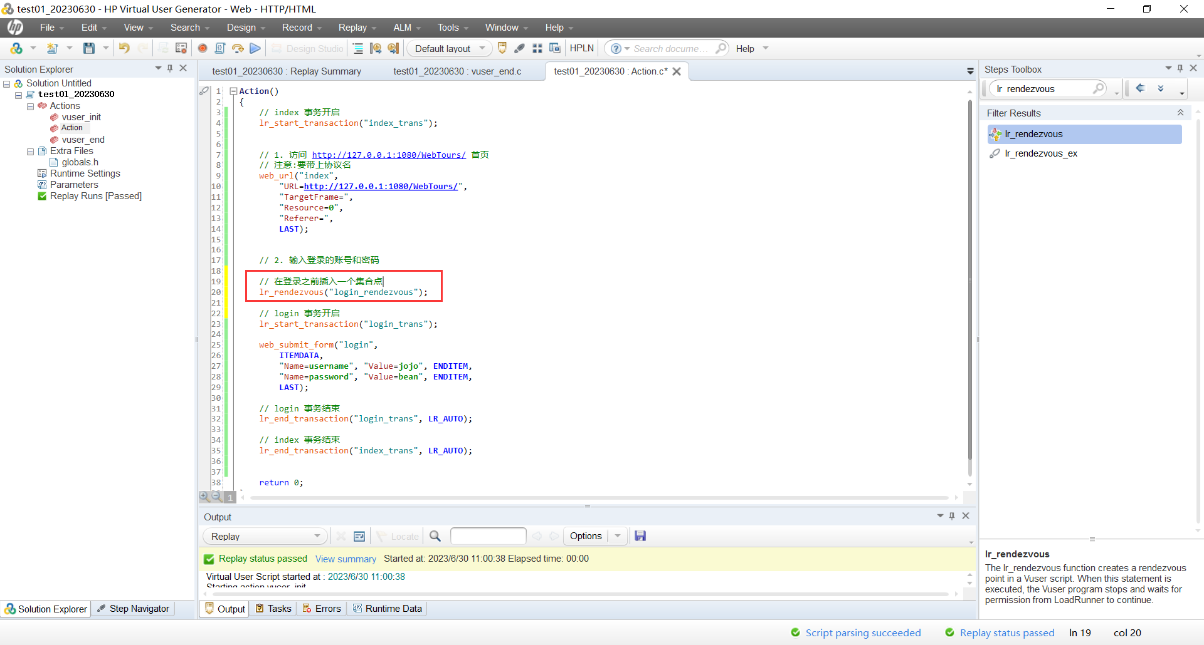This screenshot has height=645, width=1204.
Task: Open the WebTours URL link on line 10
Action: [381, 187]
